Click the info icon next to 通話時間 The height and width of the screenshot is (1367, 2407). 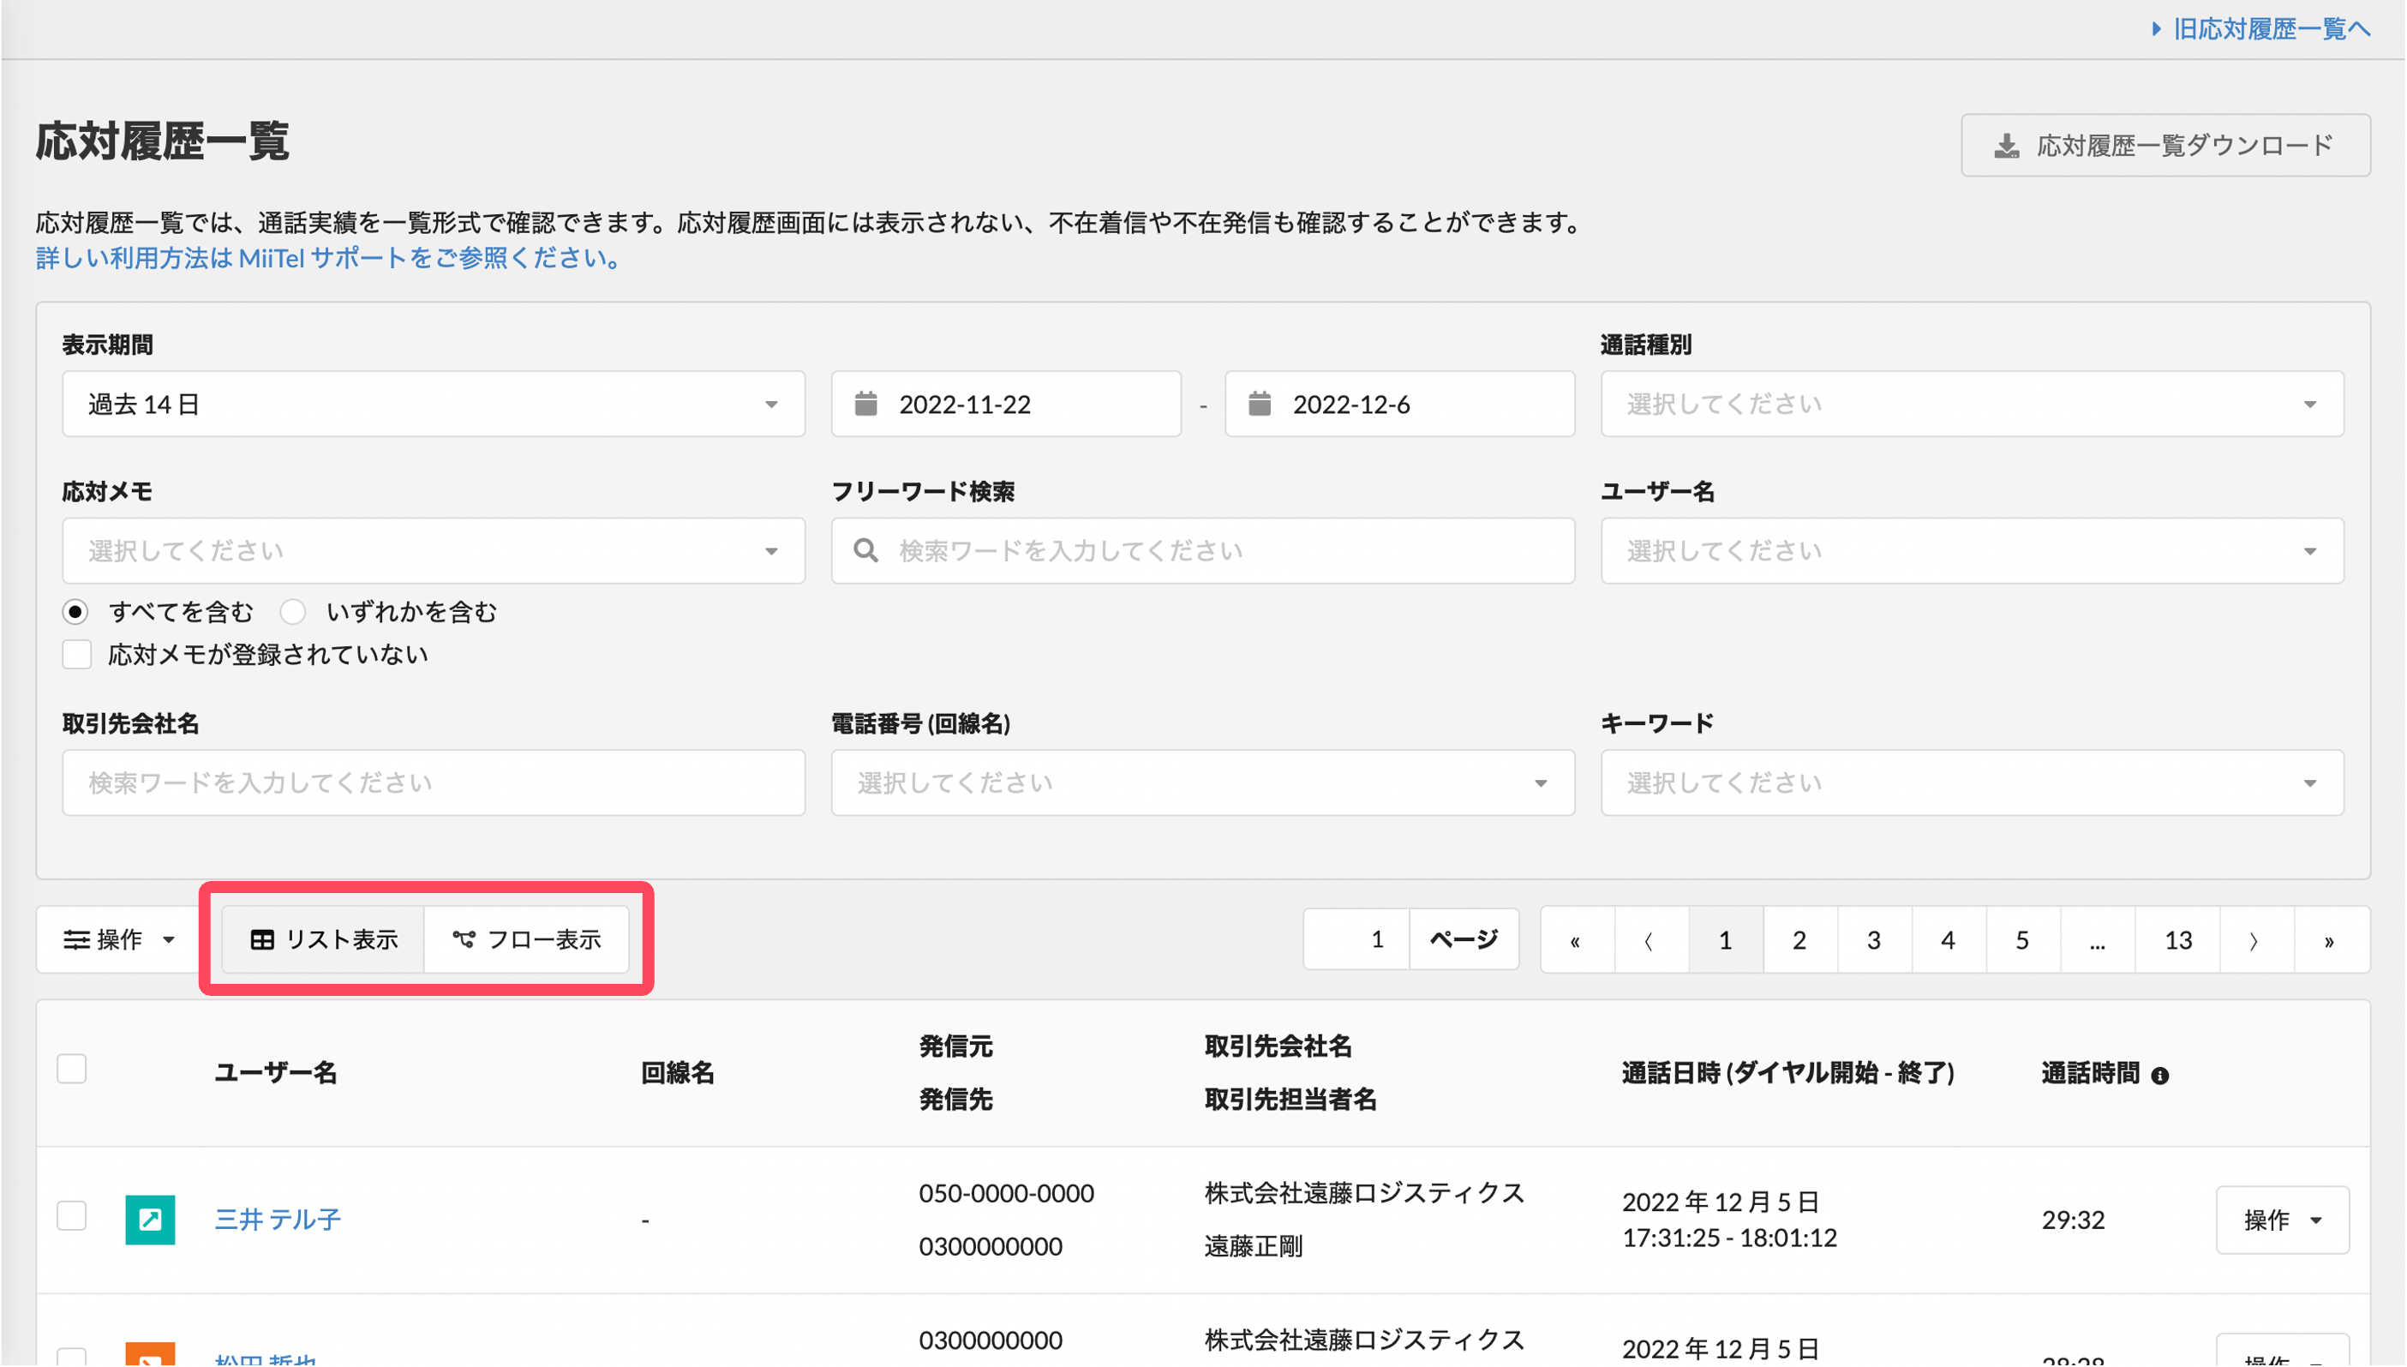[x=2159, y=1076]
